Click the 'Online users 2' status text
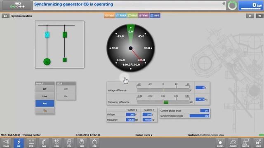This screenshot has width=264, height=148. [x=144, y=135]
